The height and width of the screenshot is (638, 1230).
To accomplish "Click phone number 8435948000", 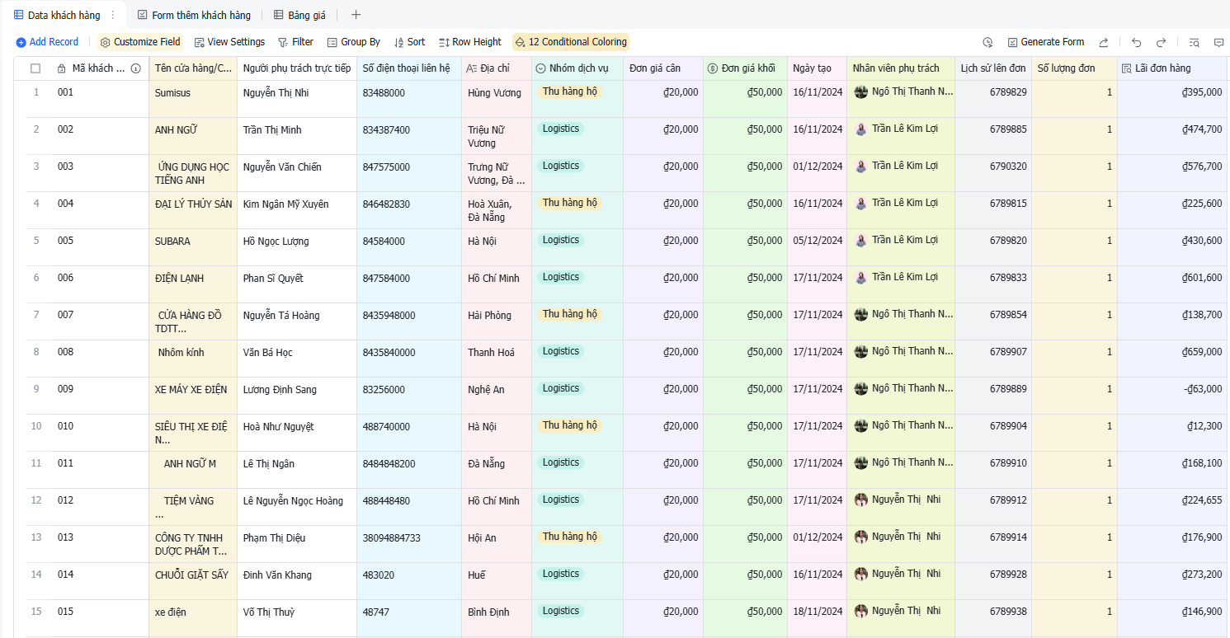I will (x=409, y=321).
